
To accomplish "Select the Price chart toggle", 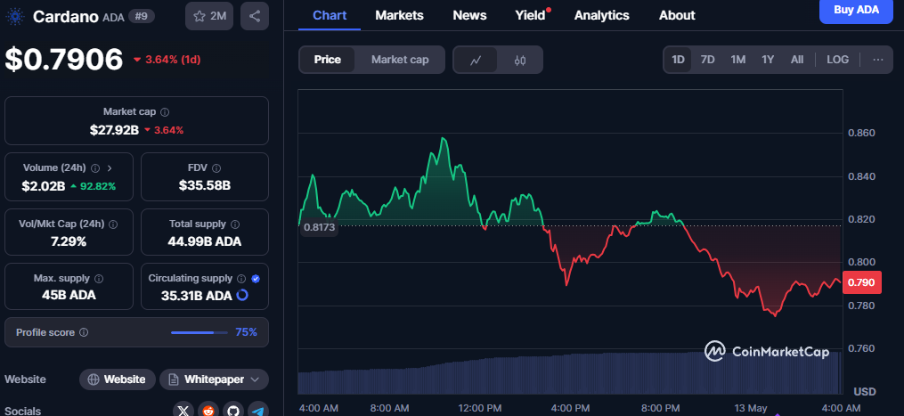I will point(328,60).
